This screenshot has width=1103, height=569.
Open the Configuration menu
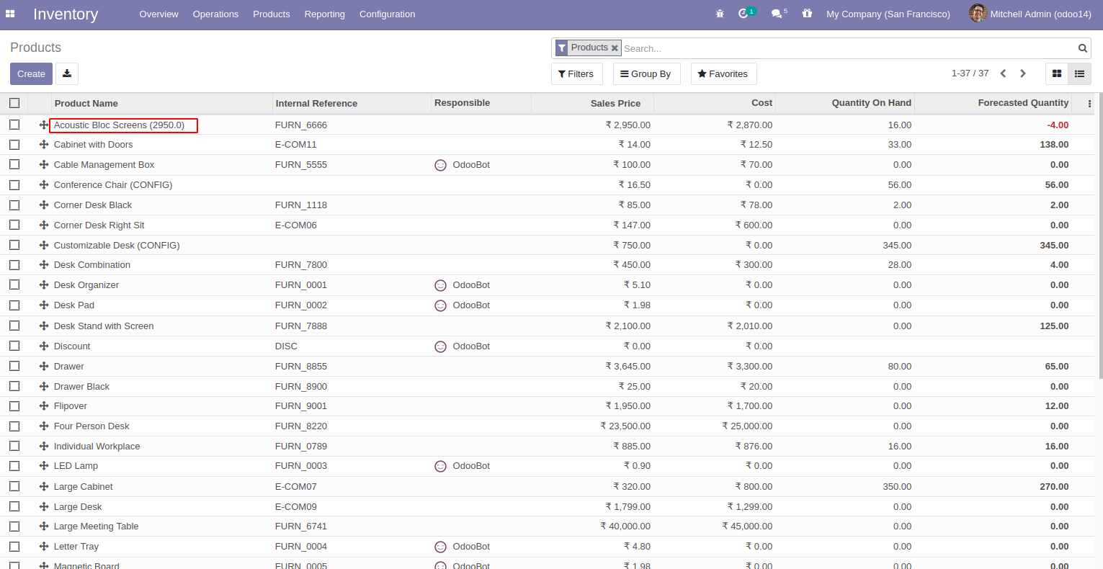(x=387, y=14)
